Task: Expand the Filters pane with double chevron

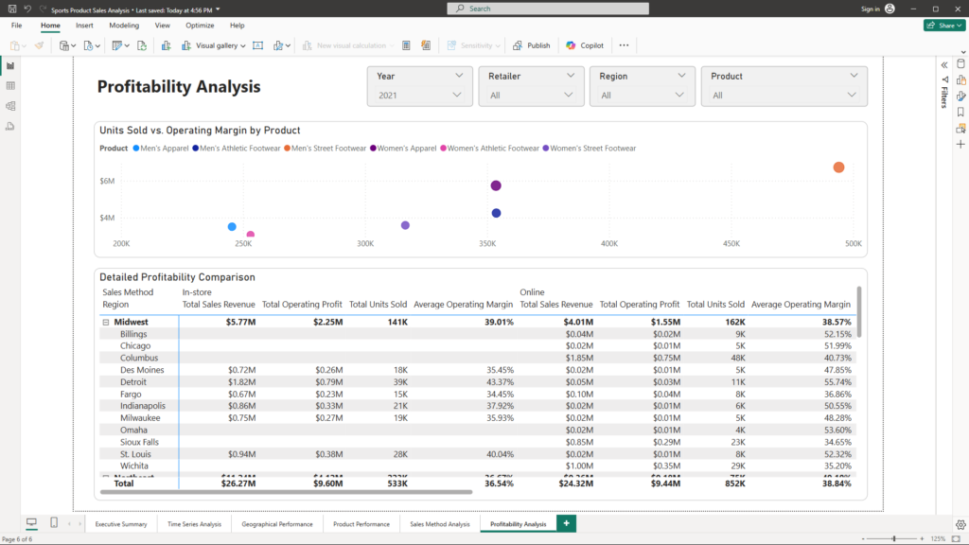Action: (x=943, y=64)
